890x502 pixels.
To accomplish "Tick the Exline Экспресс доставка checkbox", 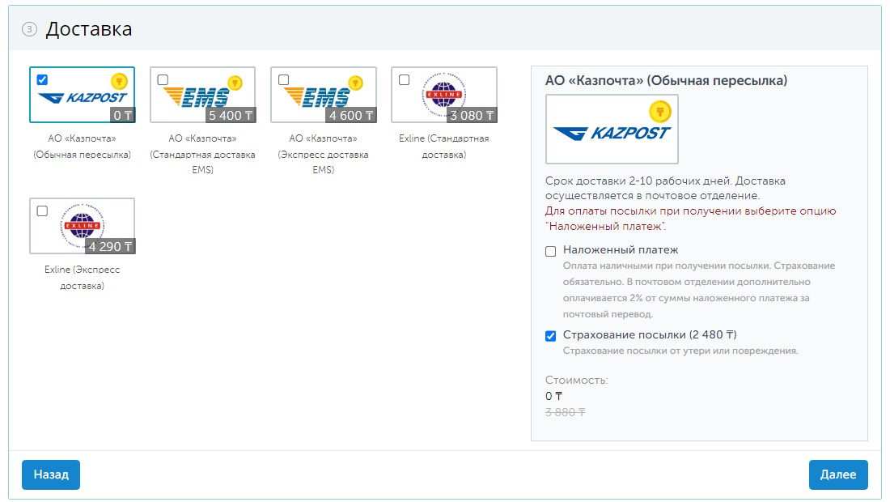I will (42, 211).
